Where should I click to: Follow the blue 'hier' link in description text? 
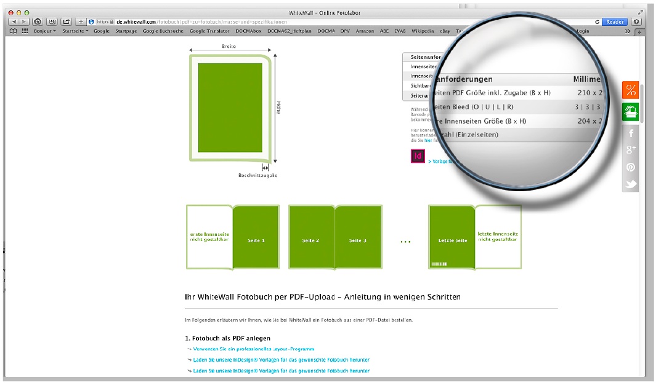coord(428,140)
